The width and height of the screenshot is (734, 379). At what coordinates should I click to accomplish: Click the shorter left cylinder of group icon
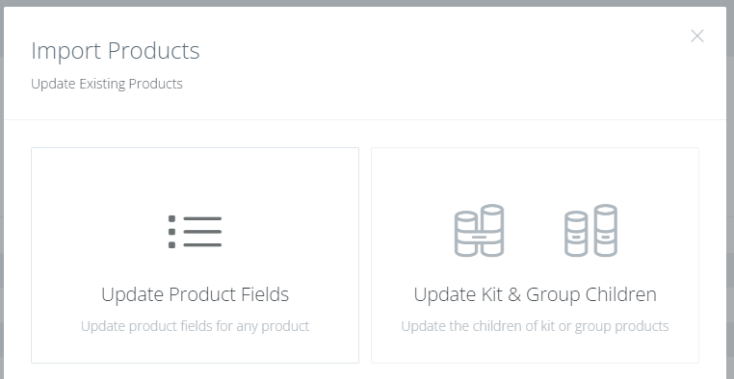[x=576, y=234]
